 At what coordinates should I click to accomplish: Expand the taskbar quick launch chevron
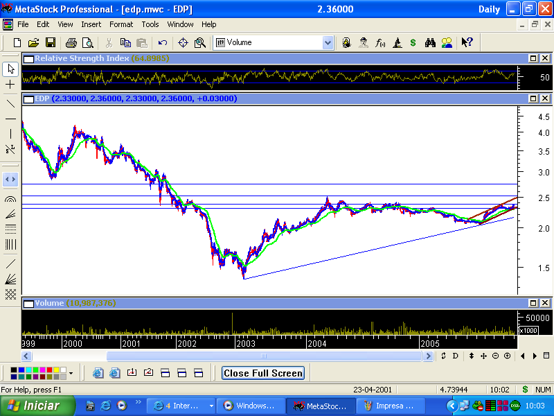pos(138,402)
